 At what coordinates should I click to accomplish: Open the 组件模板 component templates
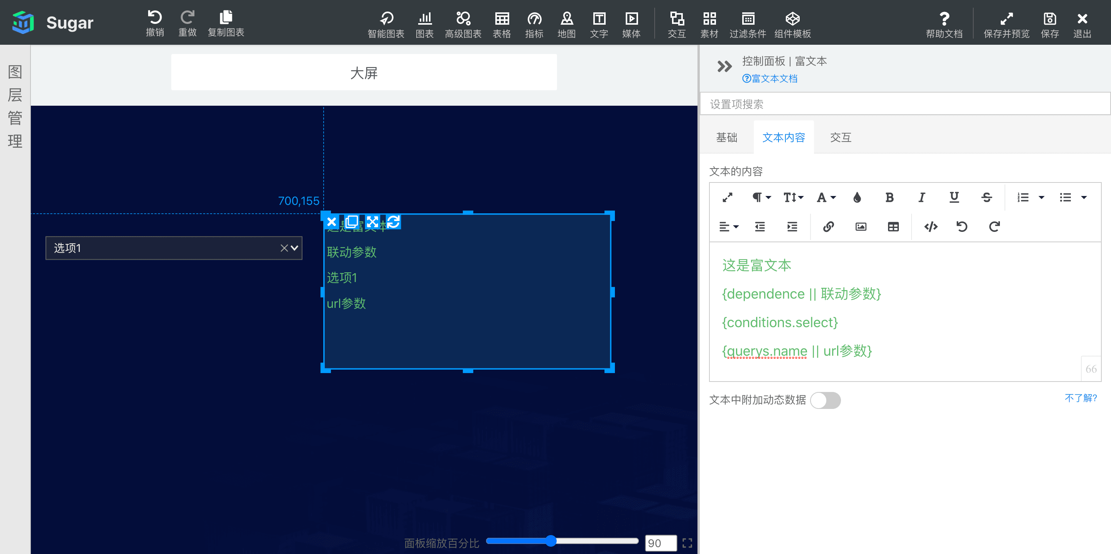click(793, 25)
